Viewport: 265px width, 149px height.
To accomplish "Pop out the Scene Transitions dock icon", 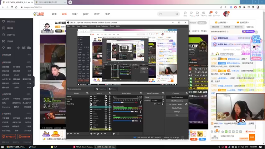I will (163, 93).
